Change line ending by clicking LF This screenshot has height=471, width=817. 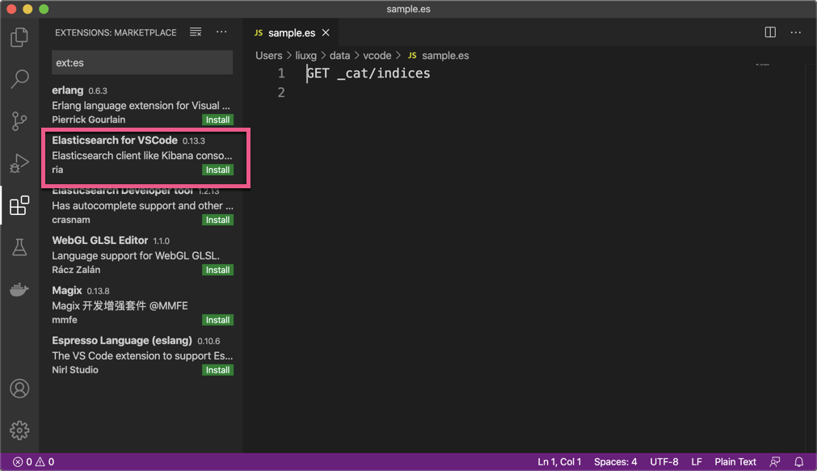[697, 461]
